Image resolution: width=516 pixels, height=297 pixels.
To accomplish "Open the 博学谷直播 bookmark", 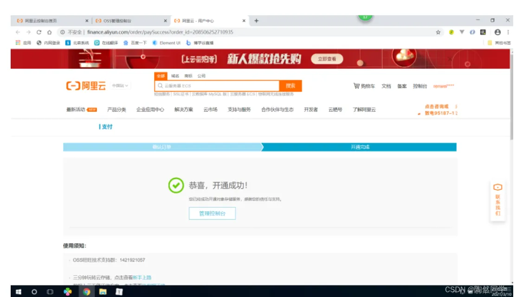I will point(200,43).
